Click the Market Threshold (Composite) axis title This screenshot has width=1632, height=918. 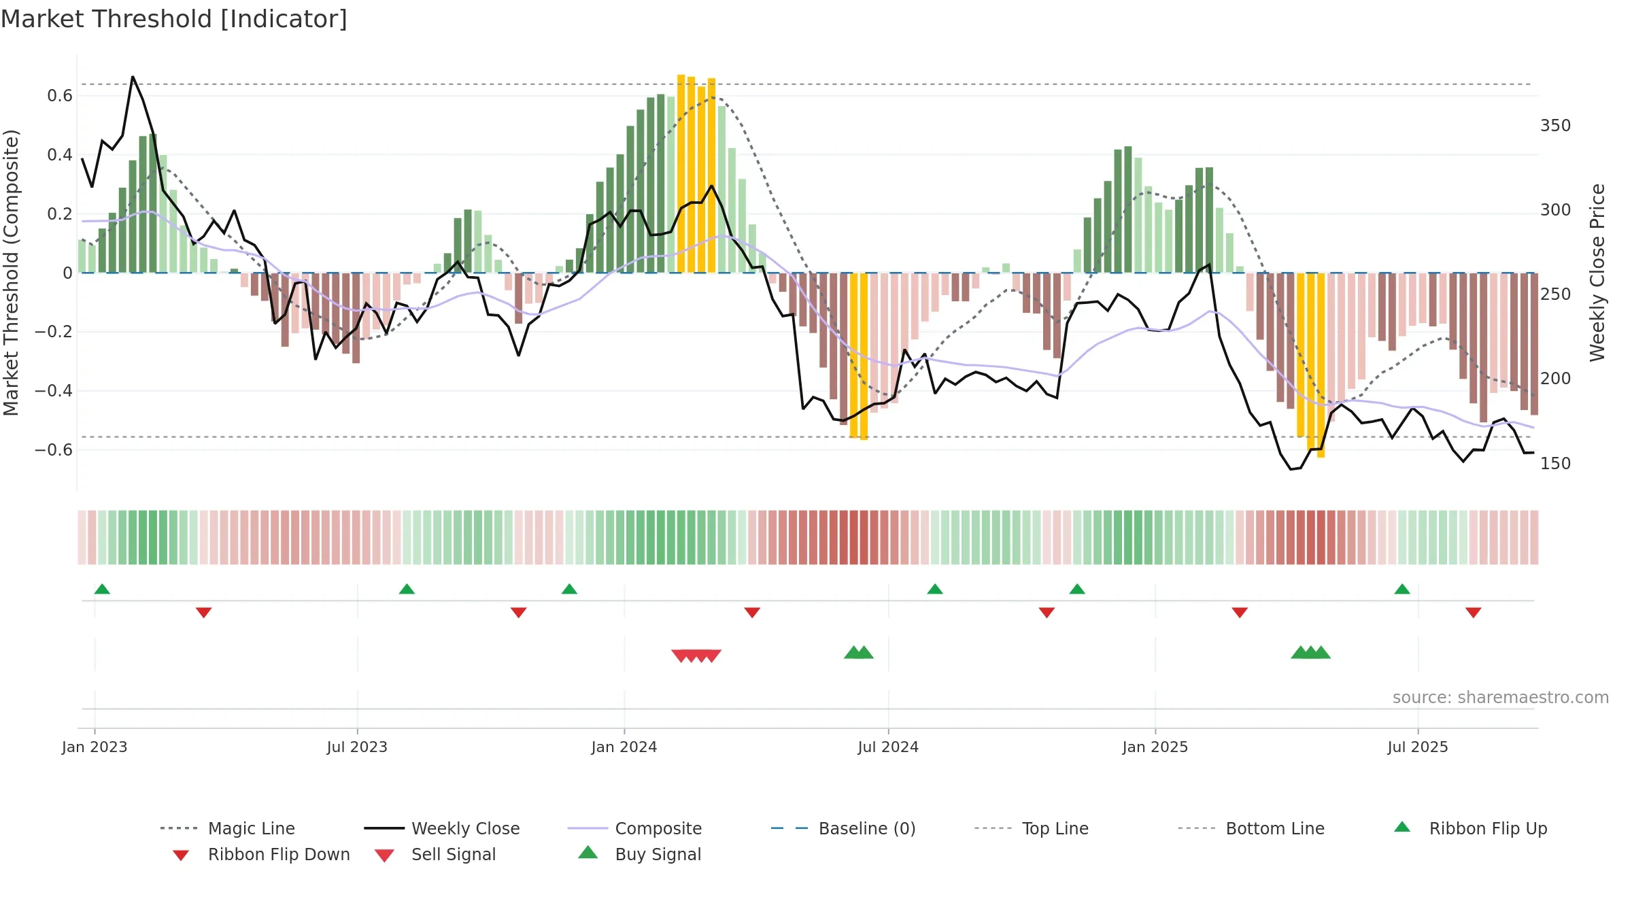(12, 272)
